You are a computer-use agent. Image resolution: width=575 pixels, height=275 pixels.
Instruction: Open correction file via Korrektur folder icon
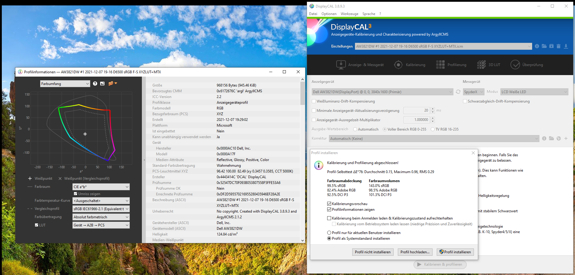tap(551, 138)
